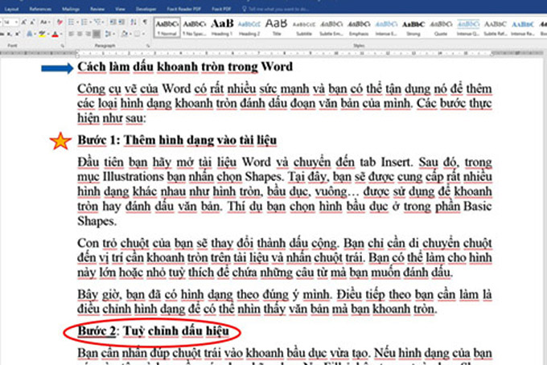Open highlight color dropdown arrow
Image resolution: width=547 pixels, height=365 pixels.
[48, 34]
